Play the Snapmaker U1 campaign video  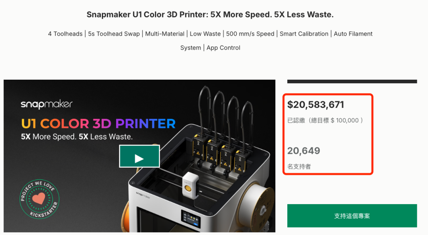pos(139,156)
